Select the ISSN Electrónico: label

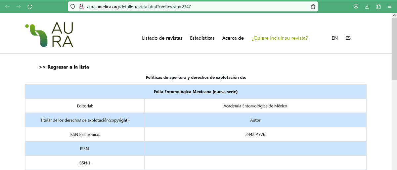pos(85,135)
